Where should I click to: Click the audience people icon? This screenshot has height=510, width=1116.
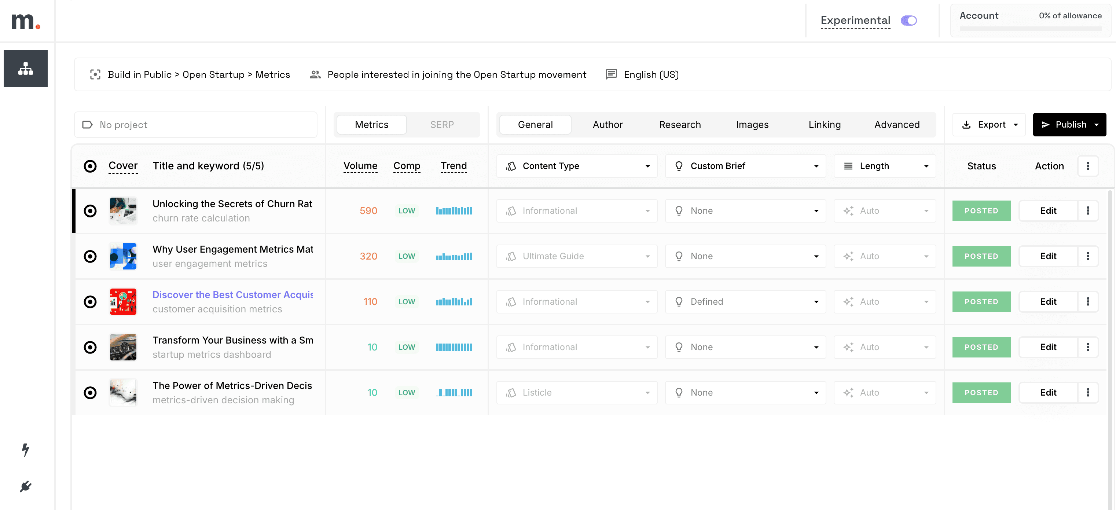tap(315, 74)
